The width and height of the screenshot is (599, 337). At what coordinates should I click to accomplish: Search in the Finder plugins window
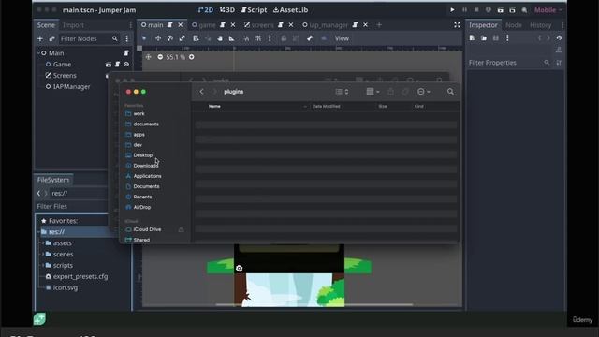click(x=450, y=92)
